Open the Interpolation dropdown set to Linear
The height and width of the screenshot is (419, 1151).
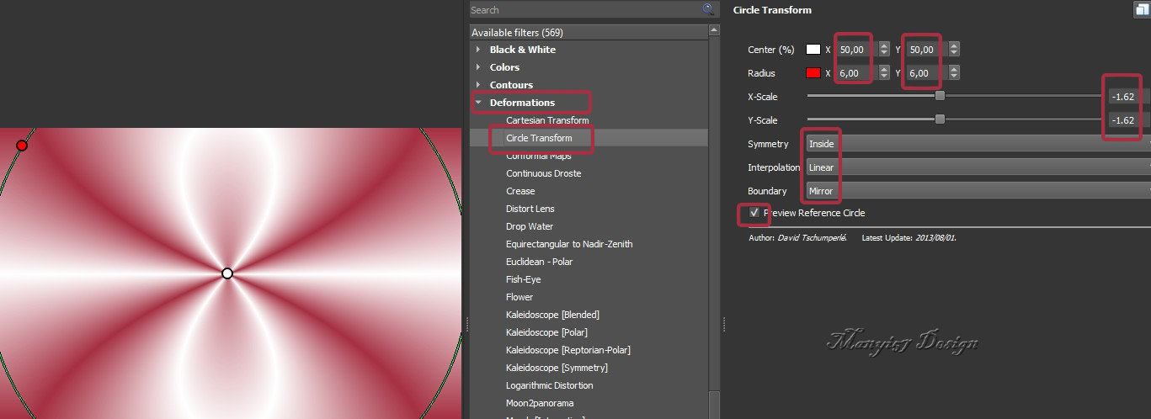(978, 167)
